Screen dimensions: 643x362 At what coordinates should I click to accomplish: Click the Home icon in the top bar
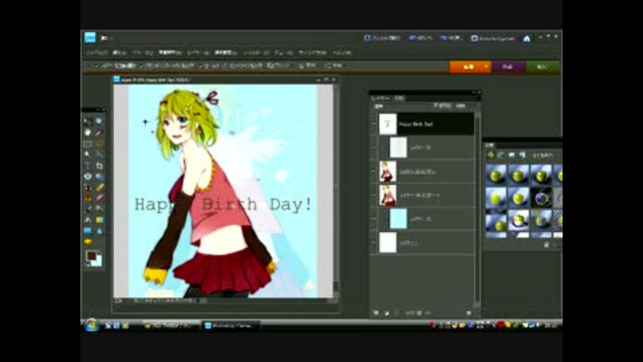click(526, 38)
